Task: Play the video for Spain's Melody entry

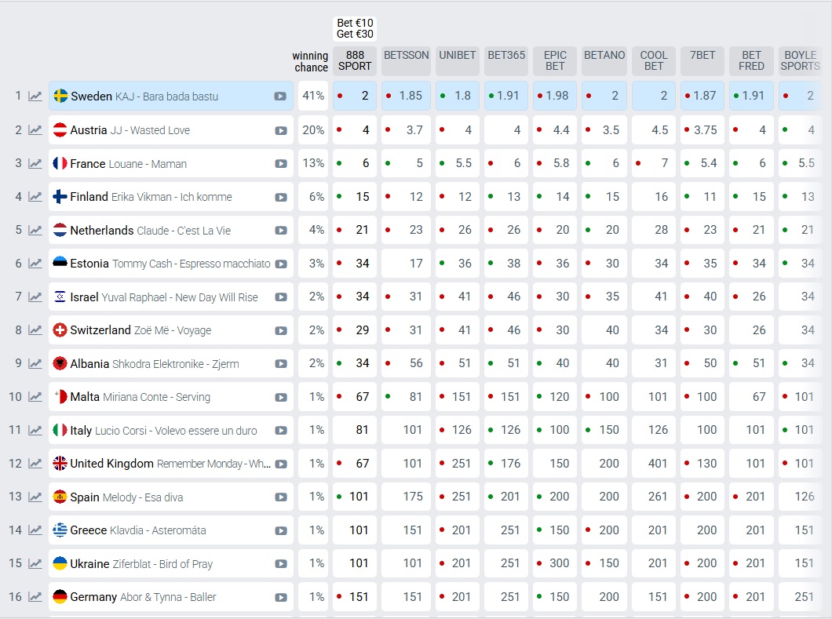Action: [x=280, y=497]
